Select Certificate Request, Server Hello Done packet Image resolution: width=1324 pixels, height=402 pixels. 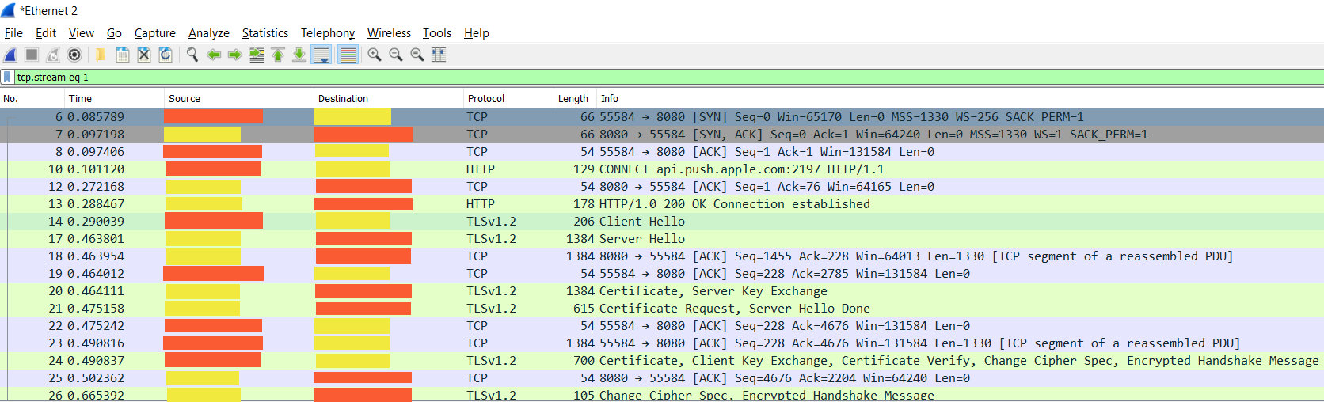coord(662,309)
